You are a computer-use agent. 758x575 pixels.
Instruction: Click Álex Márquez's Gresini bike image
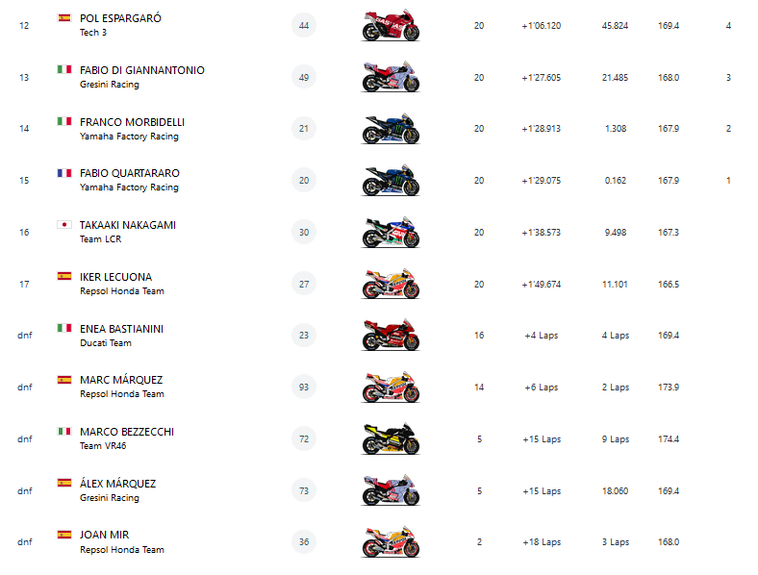[391, 490]
